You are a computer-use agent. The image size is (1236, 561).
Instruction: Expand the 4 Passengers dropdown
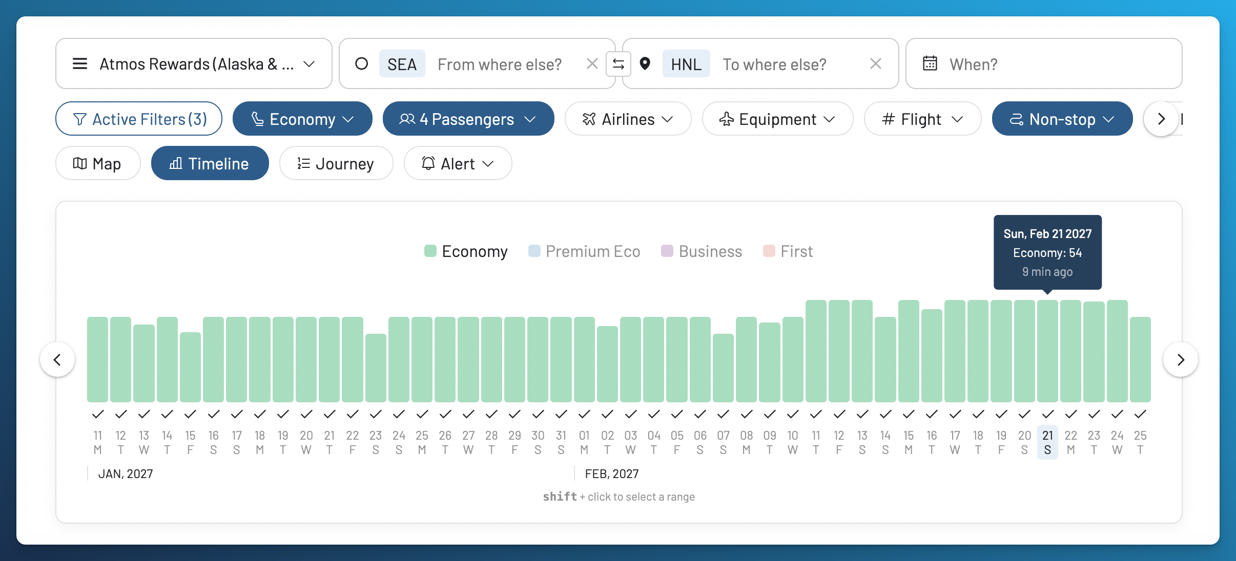468,119
